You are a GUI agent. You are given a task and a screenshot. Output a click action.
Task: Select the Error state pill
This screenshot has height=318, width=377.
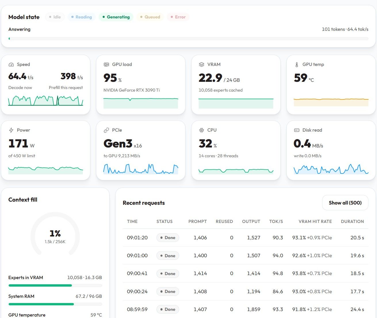178,17
